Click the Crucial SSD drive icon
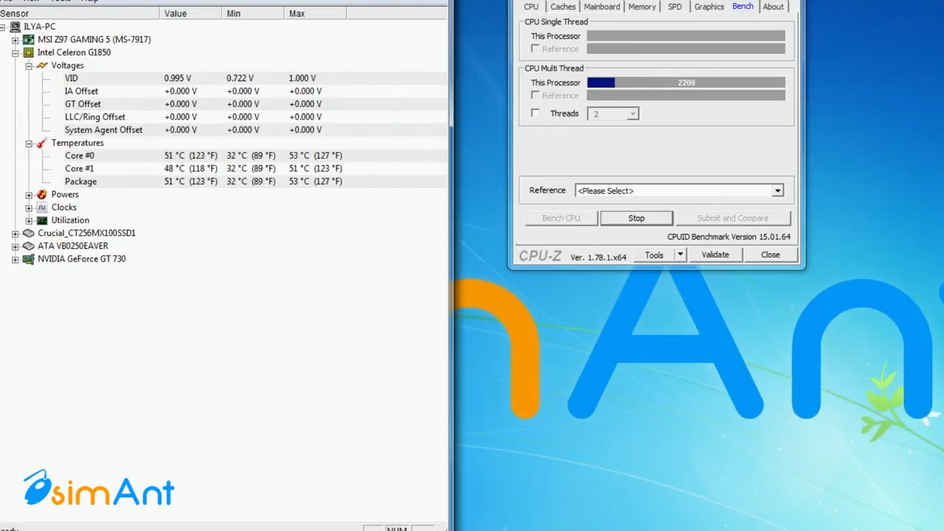 28,233
